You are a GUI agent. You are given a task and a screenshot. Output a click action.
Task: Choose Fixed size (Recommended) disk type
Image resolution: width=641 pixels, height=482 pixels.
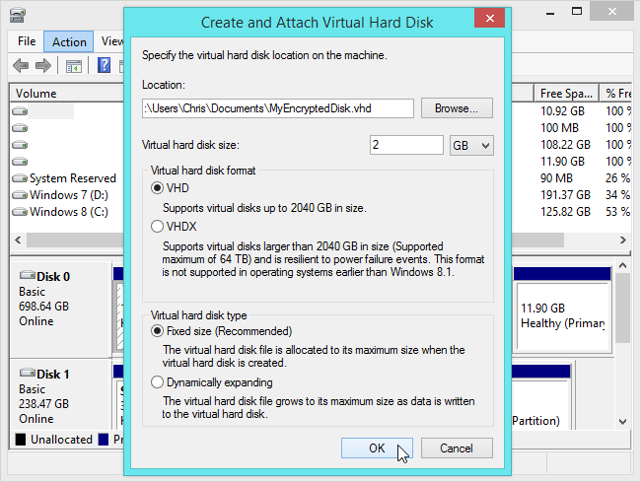coord(156,331)
